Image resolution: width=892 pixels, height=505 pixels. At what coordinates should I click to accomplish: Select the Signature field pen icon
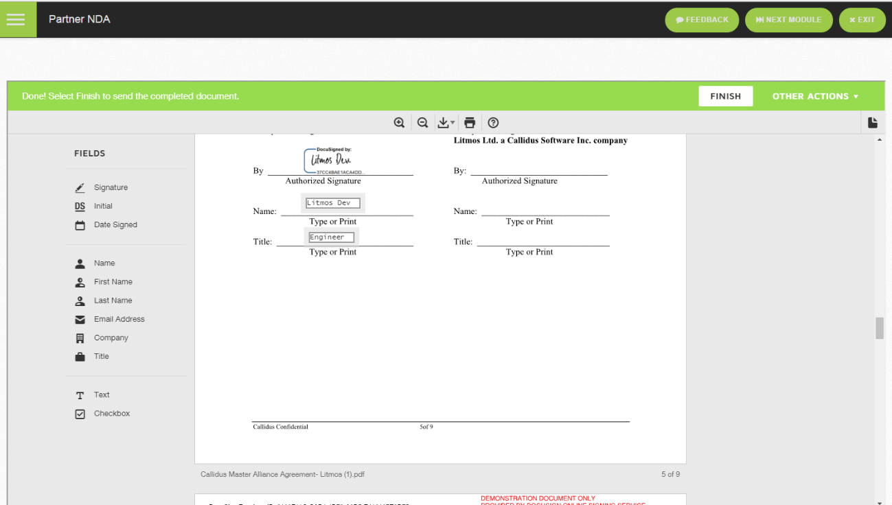click(x=80, y=187)
